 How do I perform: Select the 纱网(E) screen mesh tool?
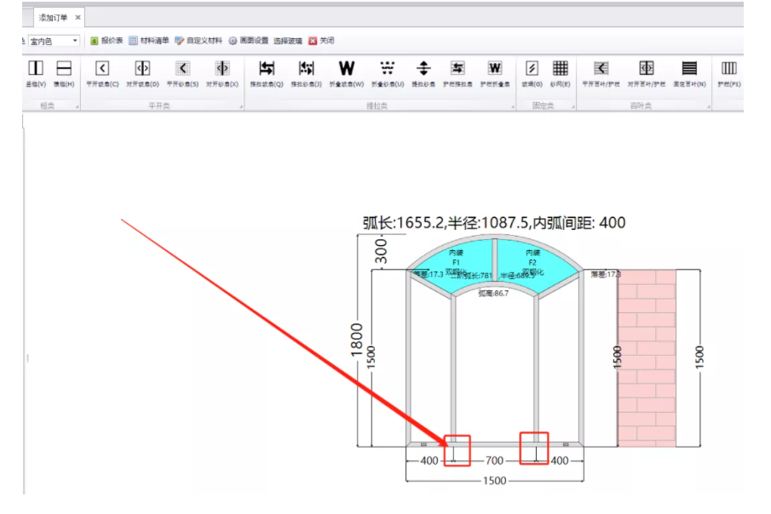click(560, 72)
